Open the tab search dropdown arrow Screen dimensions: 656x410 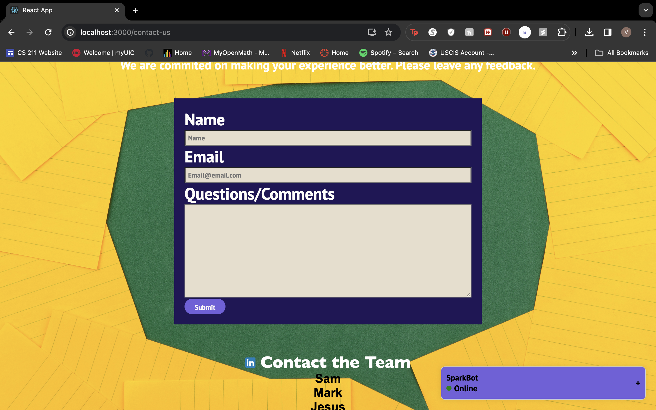(x=645, y=10)
